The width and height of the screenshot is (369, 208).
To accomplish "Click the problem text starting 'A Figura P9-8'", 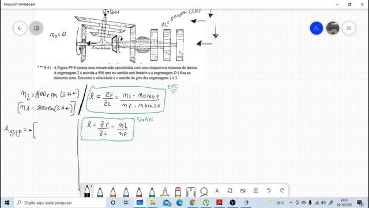I will point(126,73).
